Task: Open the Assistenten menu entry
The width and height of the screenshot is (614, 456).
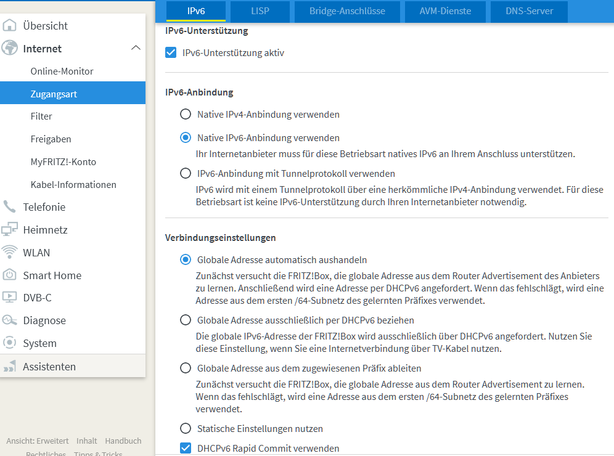Action: click(x=73, y=367)
